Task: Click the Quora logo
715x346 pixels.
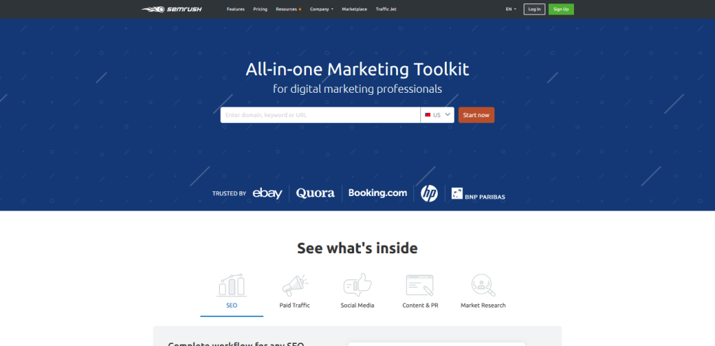Action: (x=315, y=193)
